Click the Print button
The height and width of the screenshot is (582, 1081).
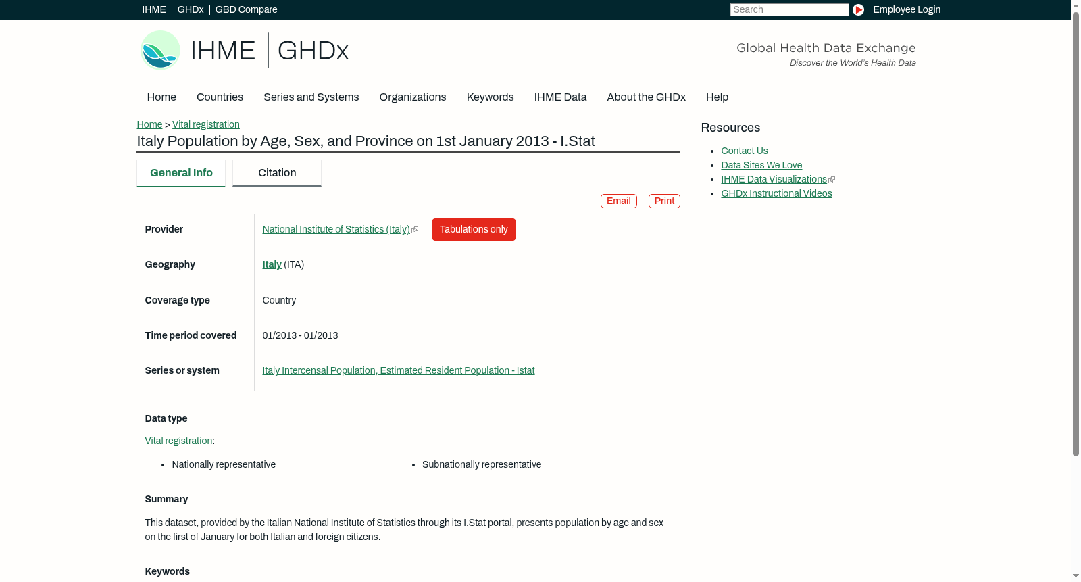tap(664, 201)
